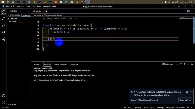Viewport: 195px width, 109px height.
Task: Open the Help menu
Action: click(x=54, y=6)
